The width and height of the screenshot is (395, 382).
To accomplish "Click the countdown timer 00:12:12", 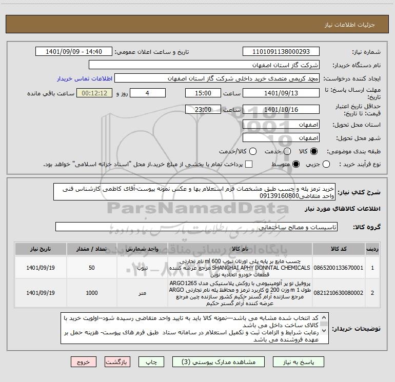I will [x=94, y=93].
